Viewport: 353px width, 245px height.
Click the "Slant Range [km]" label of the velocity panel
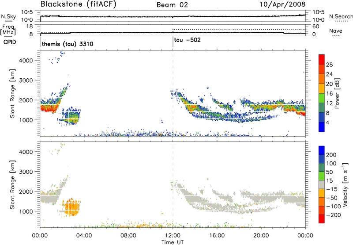(12, 184)
